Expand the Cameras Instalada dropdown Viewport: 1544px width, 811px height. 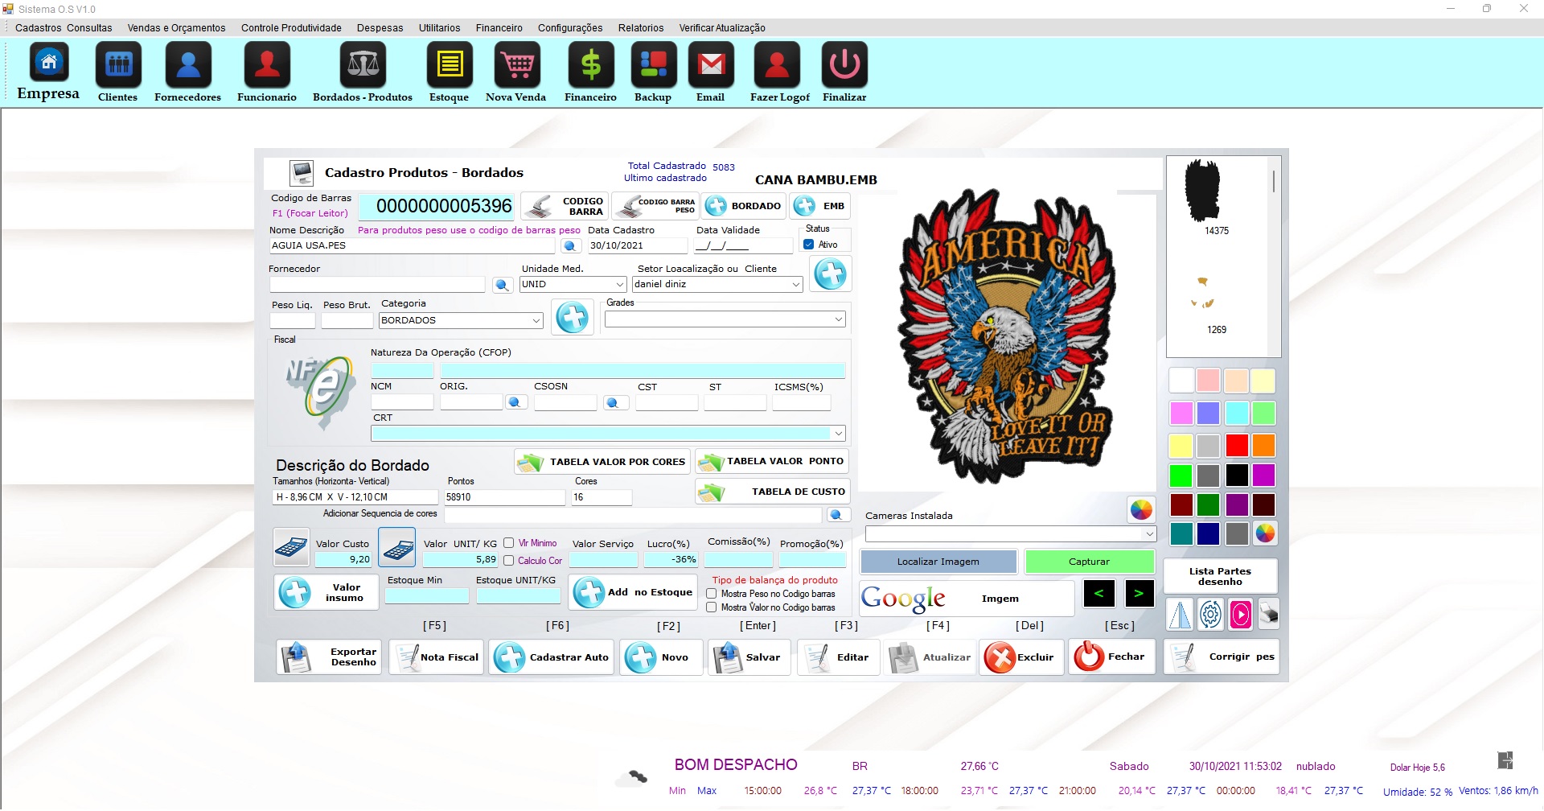[x=1149, y=534]
